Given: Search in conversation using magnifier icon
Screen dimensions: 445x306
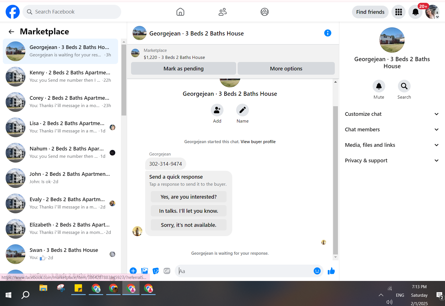Looking at the screenshot, I should tap(404, 86).
